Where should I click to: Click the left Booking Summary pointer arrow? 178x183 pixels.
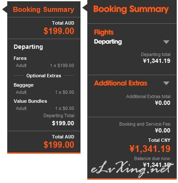click(5, 10)
